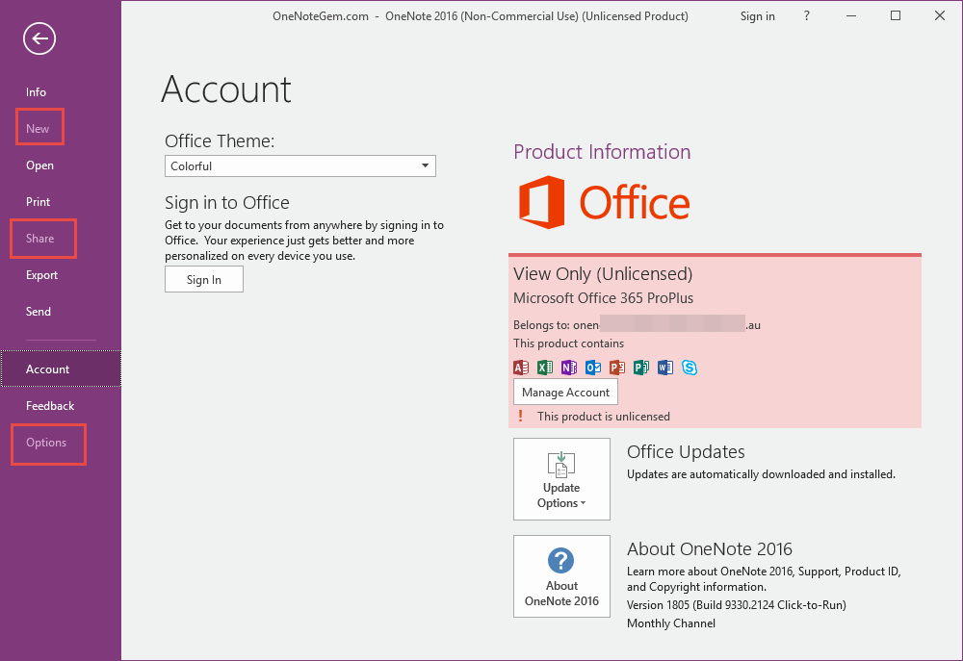
Task: Click the Office logo
Action: point(604,203)
